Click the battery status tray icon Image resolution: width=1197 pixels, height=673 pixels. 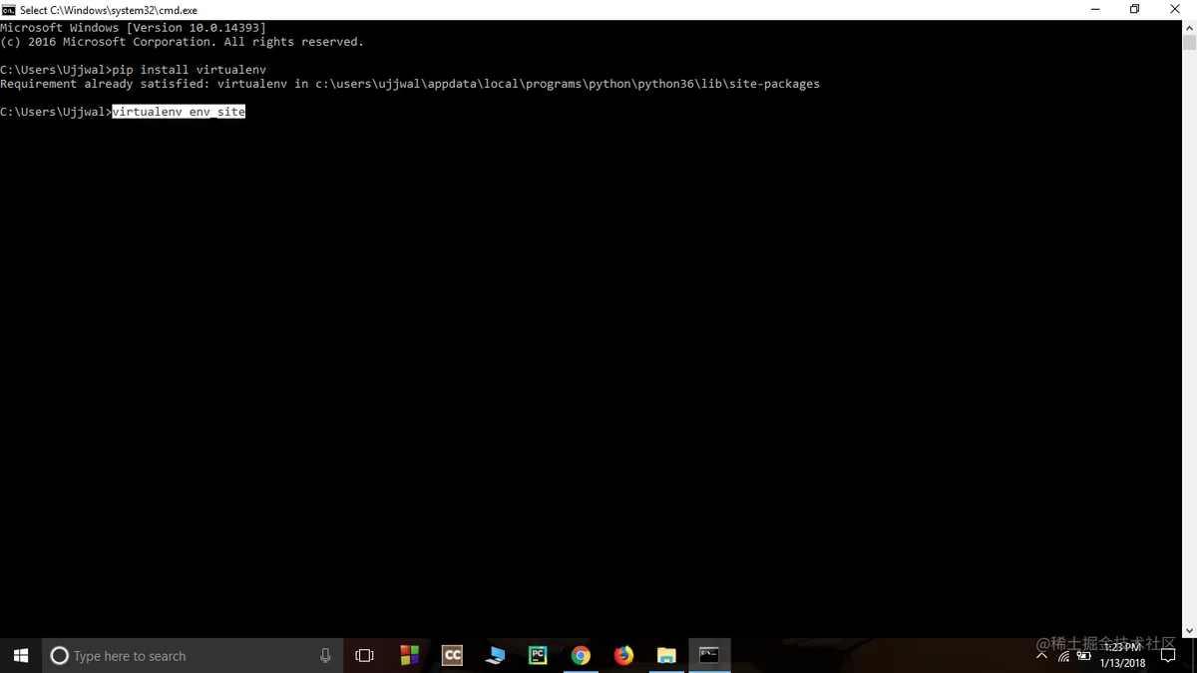[1083, 656]
